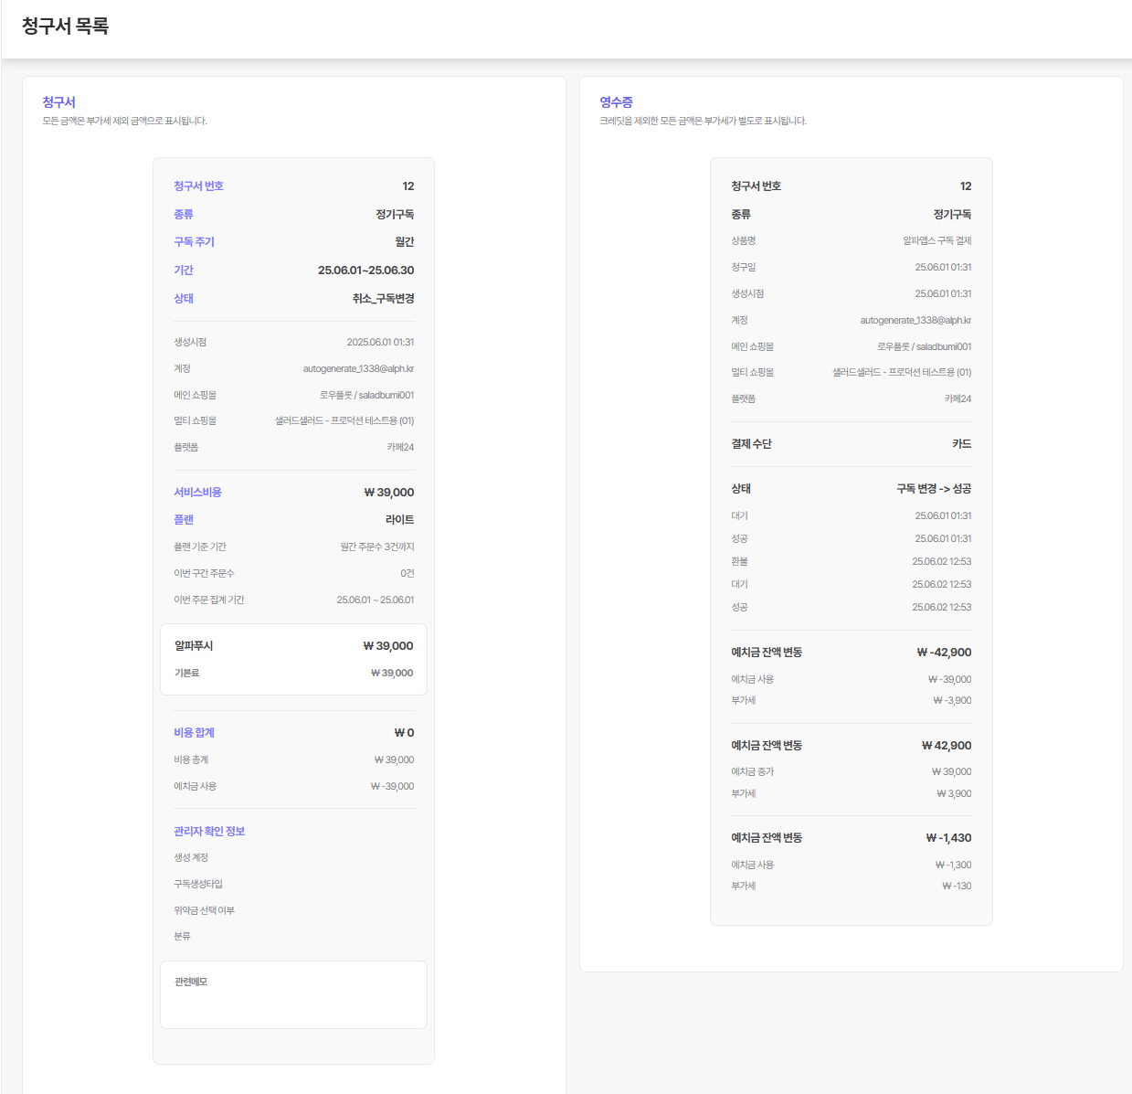1132x1094 pixels.
Task: Click the 플랜 라이트 row
Action: tap(293, 520)
